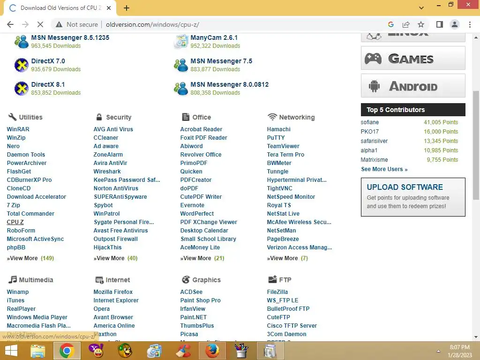Open the sofiane contributor profile
This screenshot has height=360, width=480.
[370, 122]
